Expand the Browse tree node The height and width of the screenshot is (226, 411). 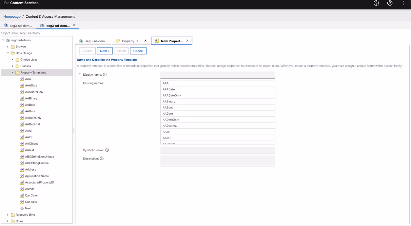[x=8, y=47]
